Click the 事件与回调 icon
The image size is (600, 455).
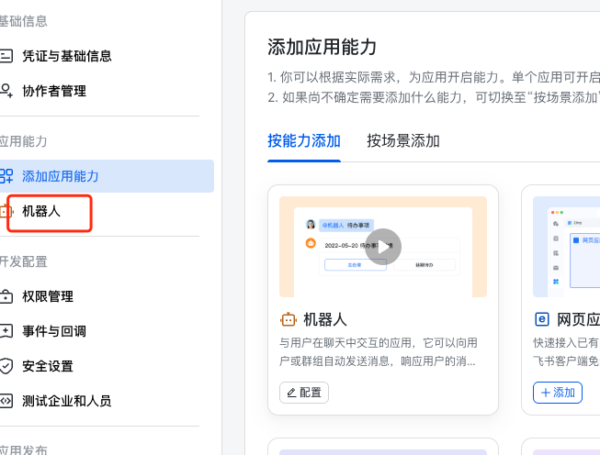click(x=6, y=331)
